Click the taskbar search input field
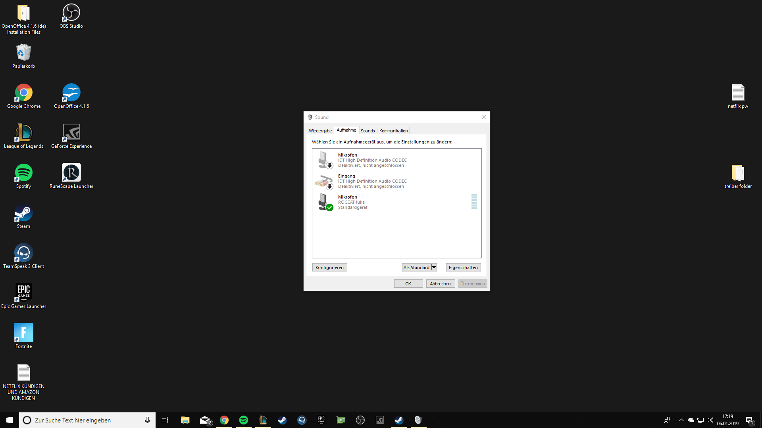Viewport: 762px width, 428px height. [x=83, y=420]
